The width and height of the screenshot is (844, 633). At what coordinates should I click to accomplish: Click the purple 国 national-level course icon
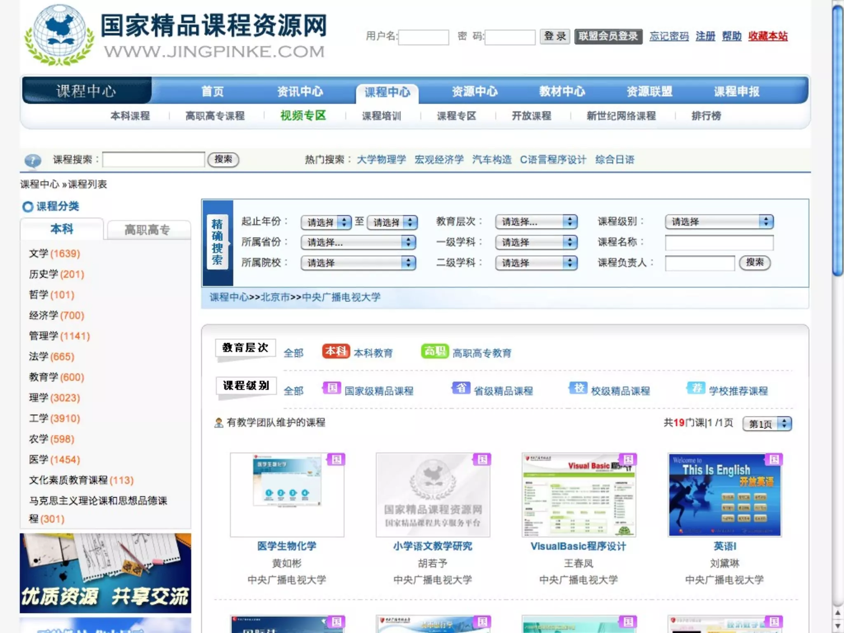click(x=332, y=388)
